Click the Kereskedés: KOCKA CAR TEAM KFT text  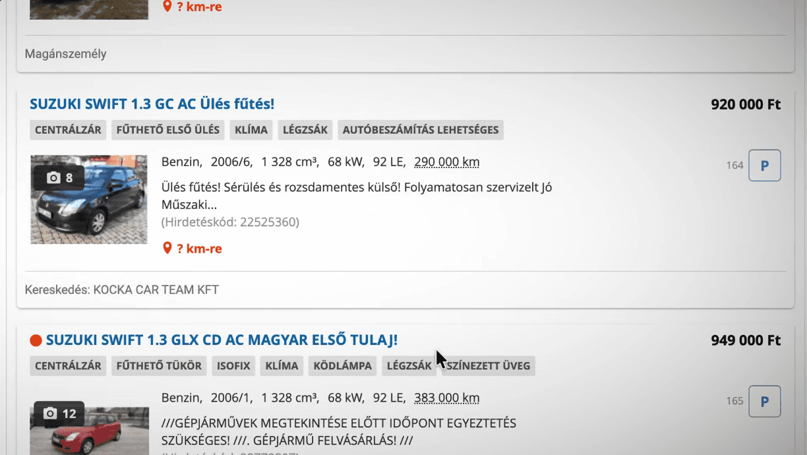point(122,290)
